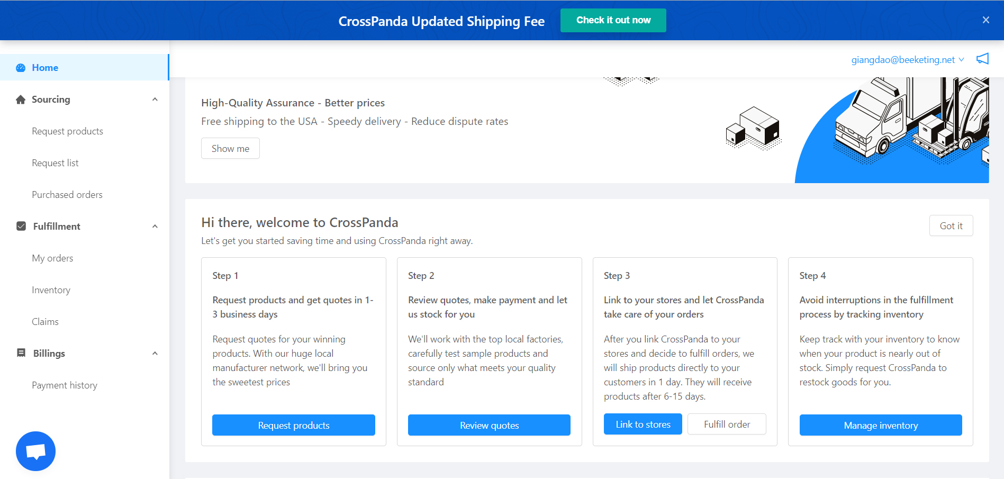Select Payment history in sidebar
1004x479 pixels.
(x=65, y=385)
